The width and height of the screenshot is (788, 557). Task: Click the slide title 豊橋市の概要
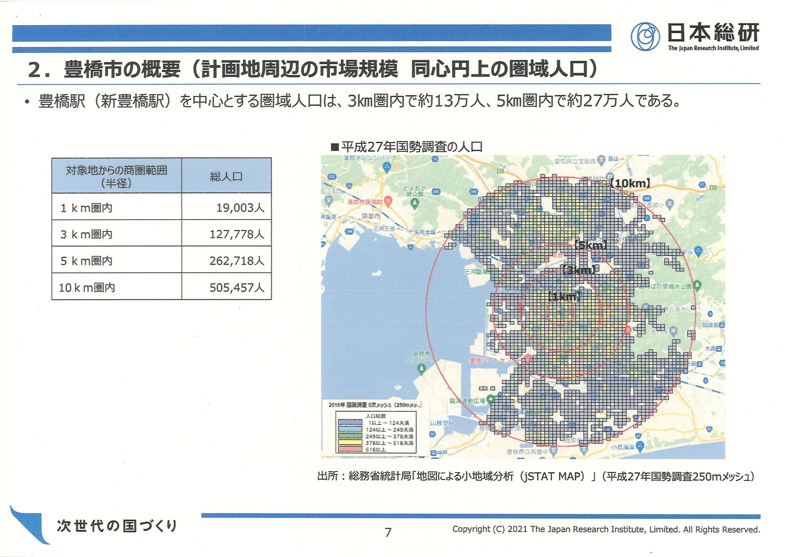313,69
